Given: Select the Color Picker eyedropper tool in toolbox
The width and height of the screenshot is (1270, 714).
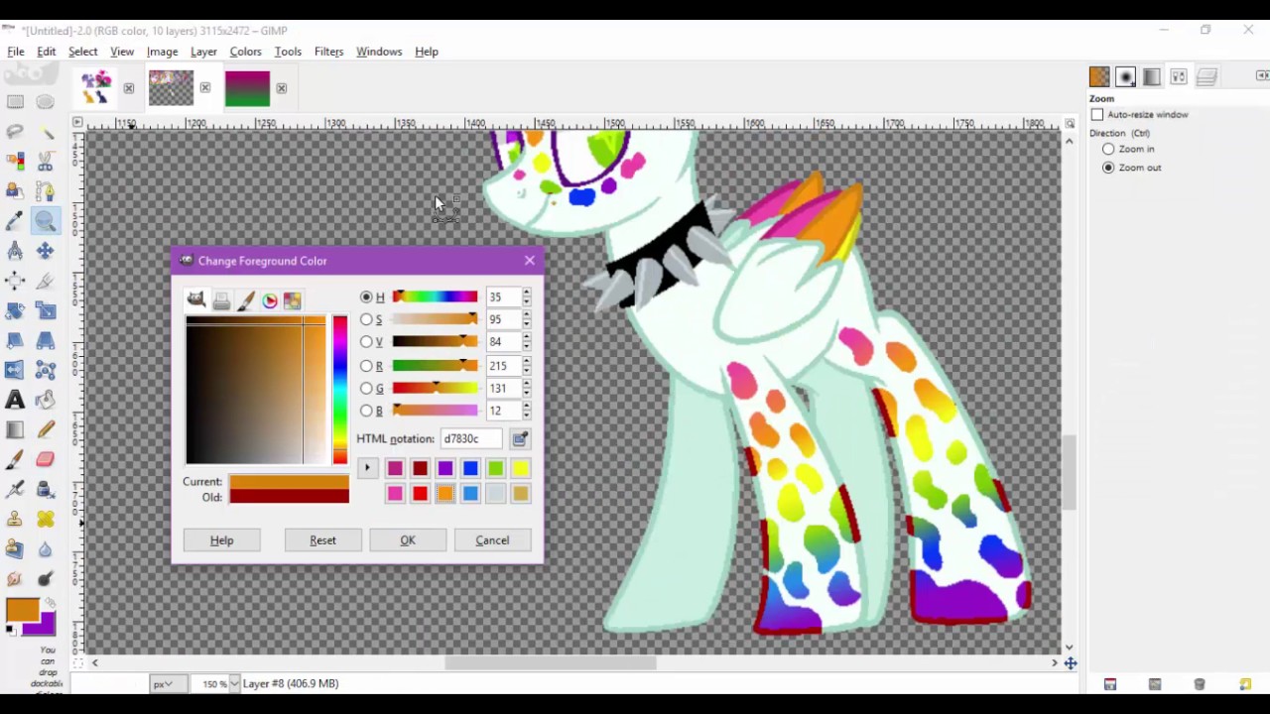Looking at the screenshot, I should pyautogui.click(x=15, y=220).
